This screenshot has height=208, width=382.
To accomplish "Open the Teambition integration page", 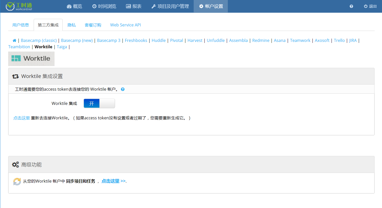I will (19, 47).
